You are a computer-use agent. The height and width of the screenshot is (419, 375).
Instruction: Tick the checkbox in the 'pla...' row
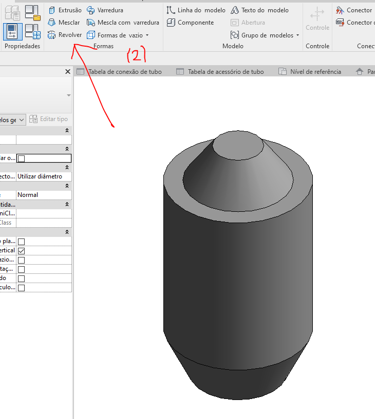[x=21, y=242]
